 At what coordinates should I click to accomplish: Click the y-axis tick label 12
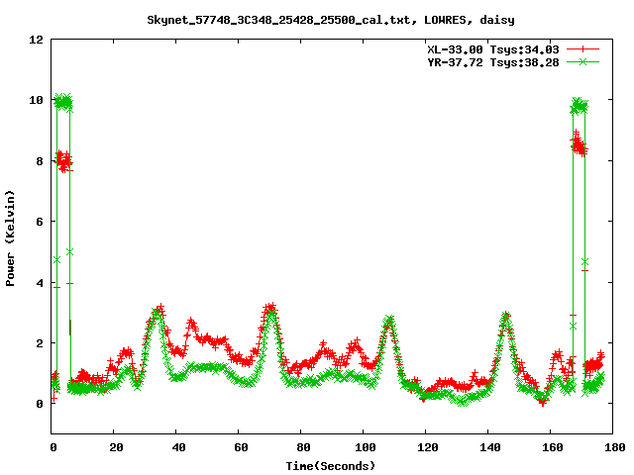(x=36, y=40)
